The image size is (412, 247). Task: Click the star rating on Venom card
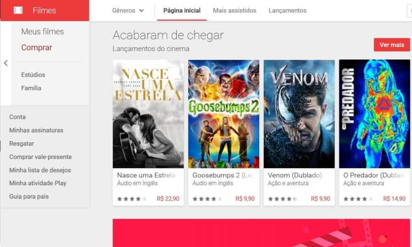283,199
